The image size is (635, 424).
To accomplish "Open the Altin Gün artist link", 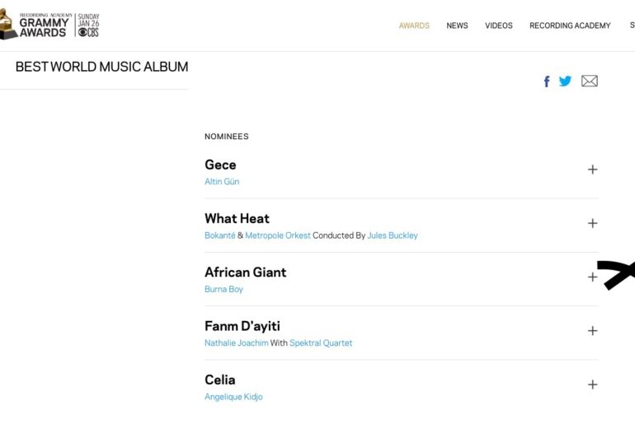I will [x=222, y=182].
